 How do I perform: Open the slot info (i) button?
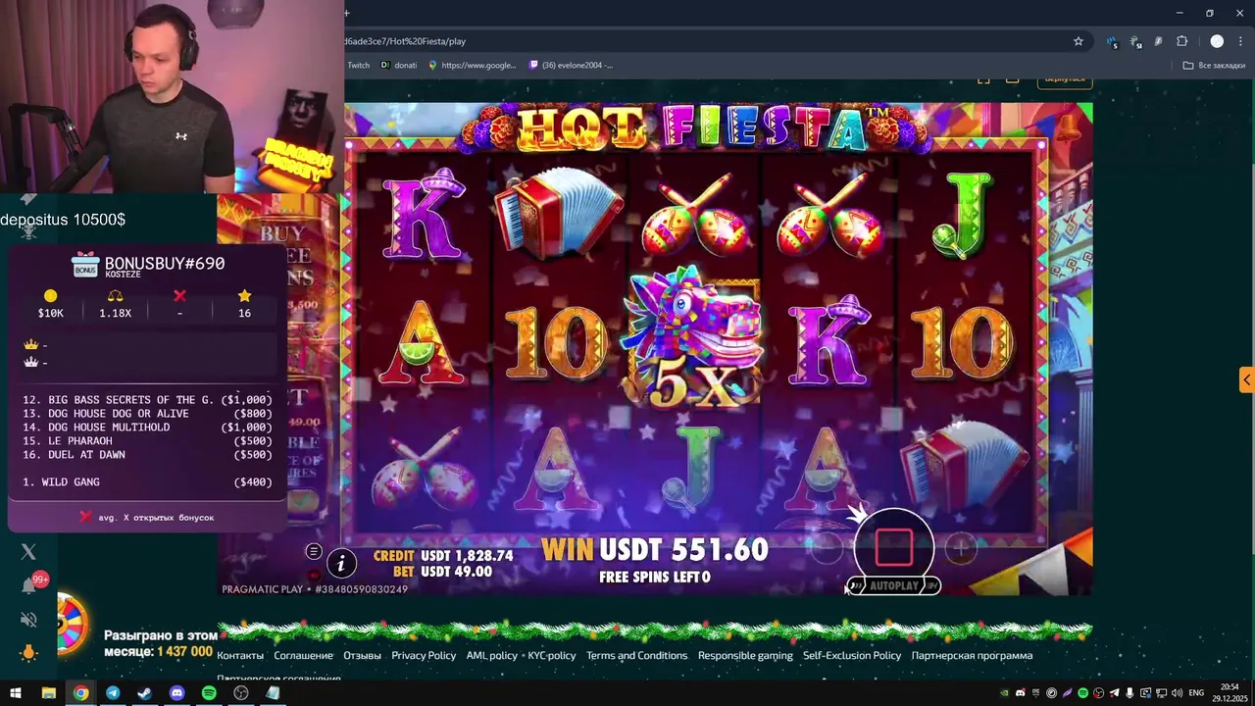[341, 562]
